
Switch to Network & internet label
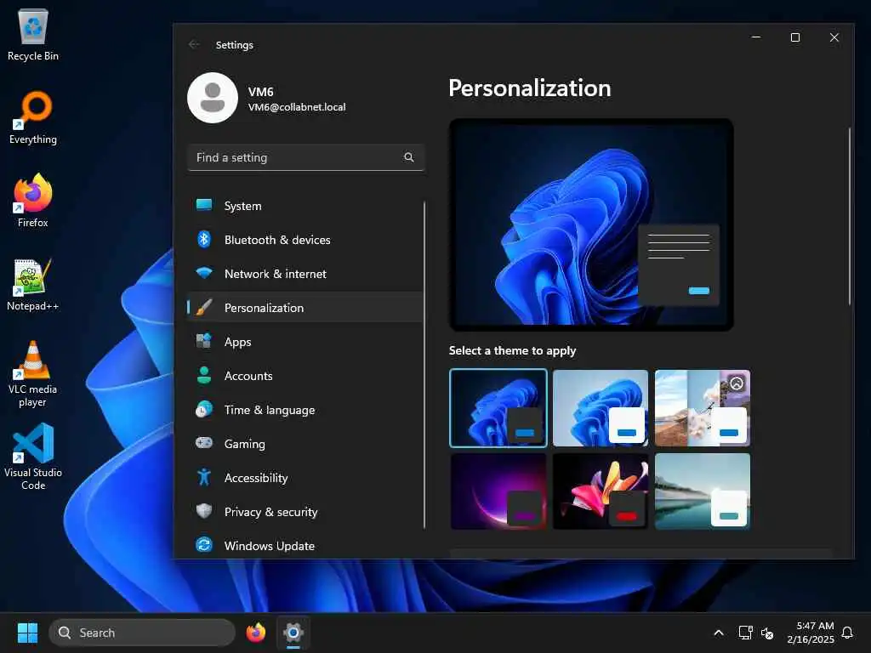click(275, 273)
